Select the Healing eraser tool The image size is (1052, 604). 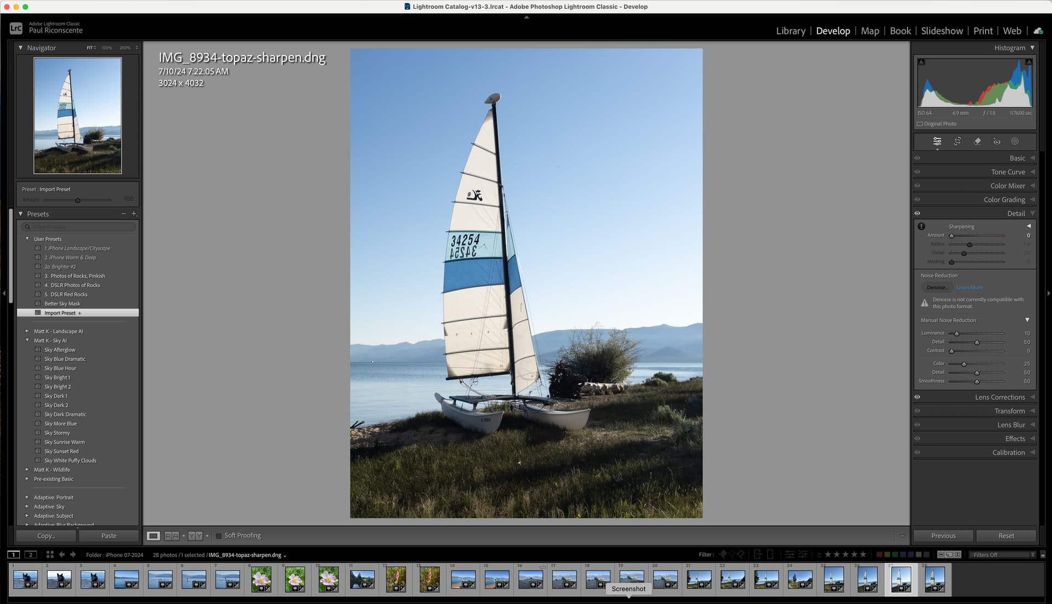pos(977,141)
